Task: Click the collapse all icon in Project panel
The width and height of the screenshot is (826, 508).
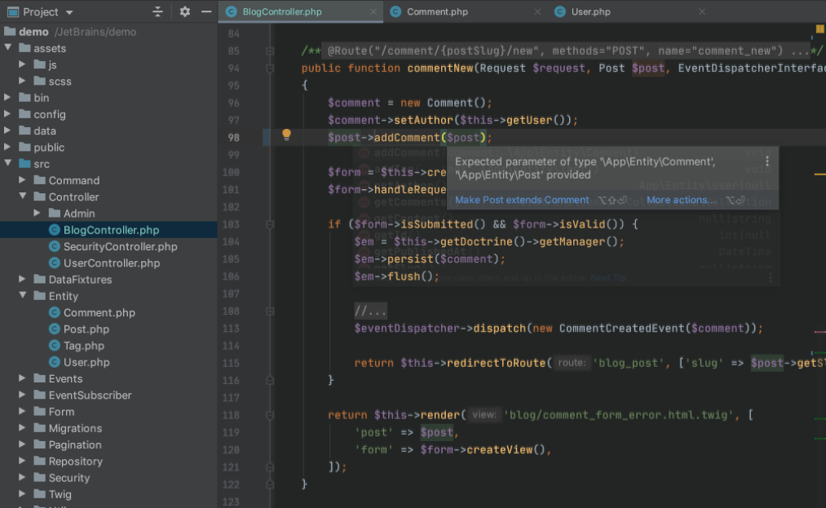Action: pos(158,11)
